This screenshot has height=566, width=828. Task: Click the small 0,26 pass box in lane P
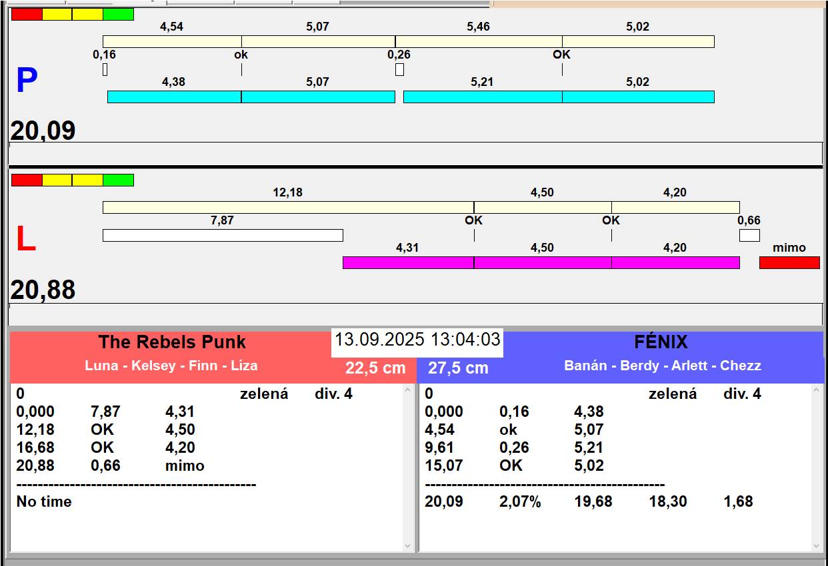coord(399,69)
